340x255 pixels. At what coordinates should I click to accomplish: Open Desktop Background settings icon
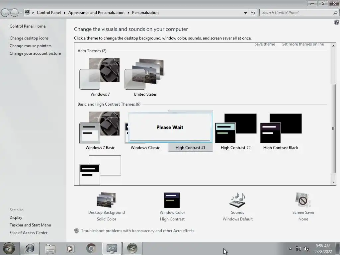106,200
